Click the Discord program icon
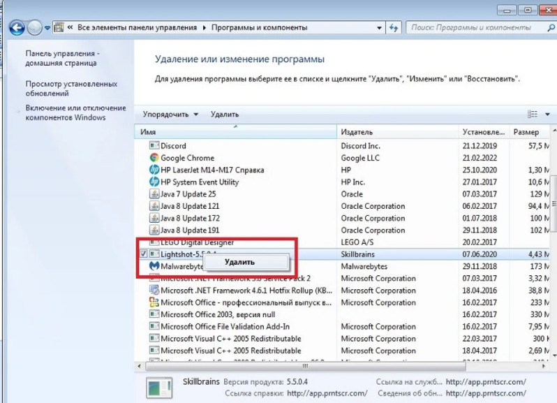Screen dimensions: 557x403 [x=154, y=146]
